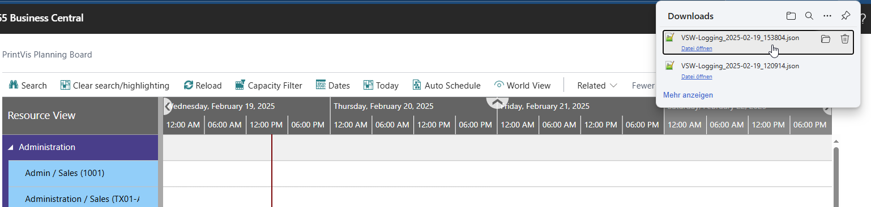
Task: Show VSW-Logging_2025-02-19_153804.json in folder
Action: click(x=826, y=39)
